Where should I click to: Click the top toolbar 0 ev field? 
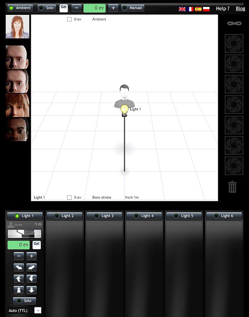click(x=94, y=8)
